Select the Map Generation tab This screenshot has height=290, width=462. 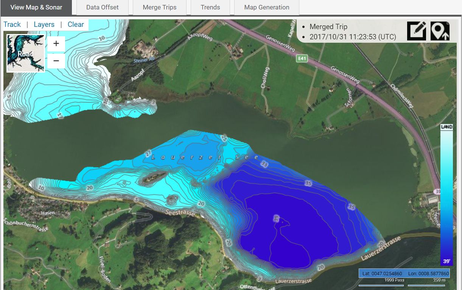267,7
